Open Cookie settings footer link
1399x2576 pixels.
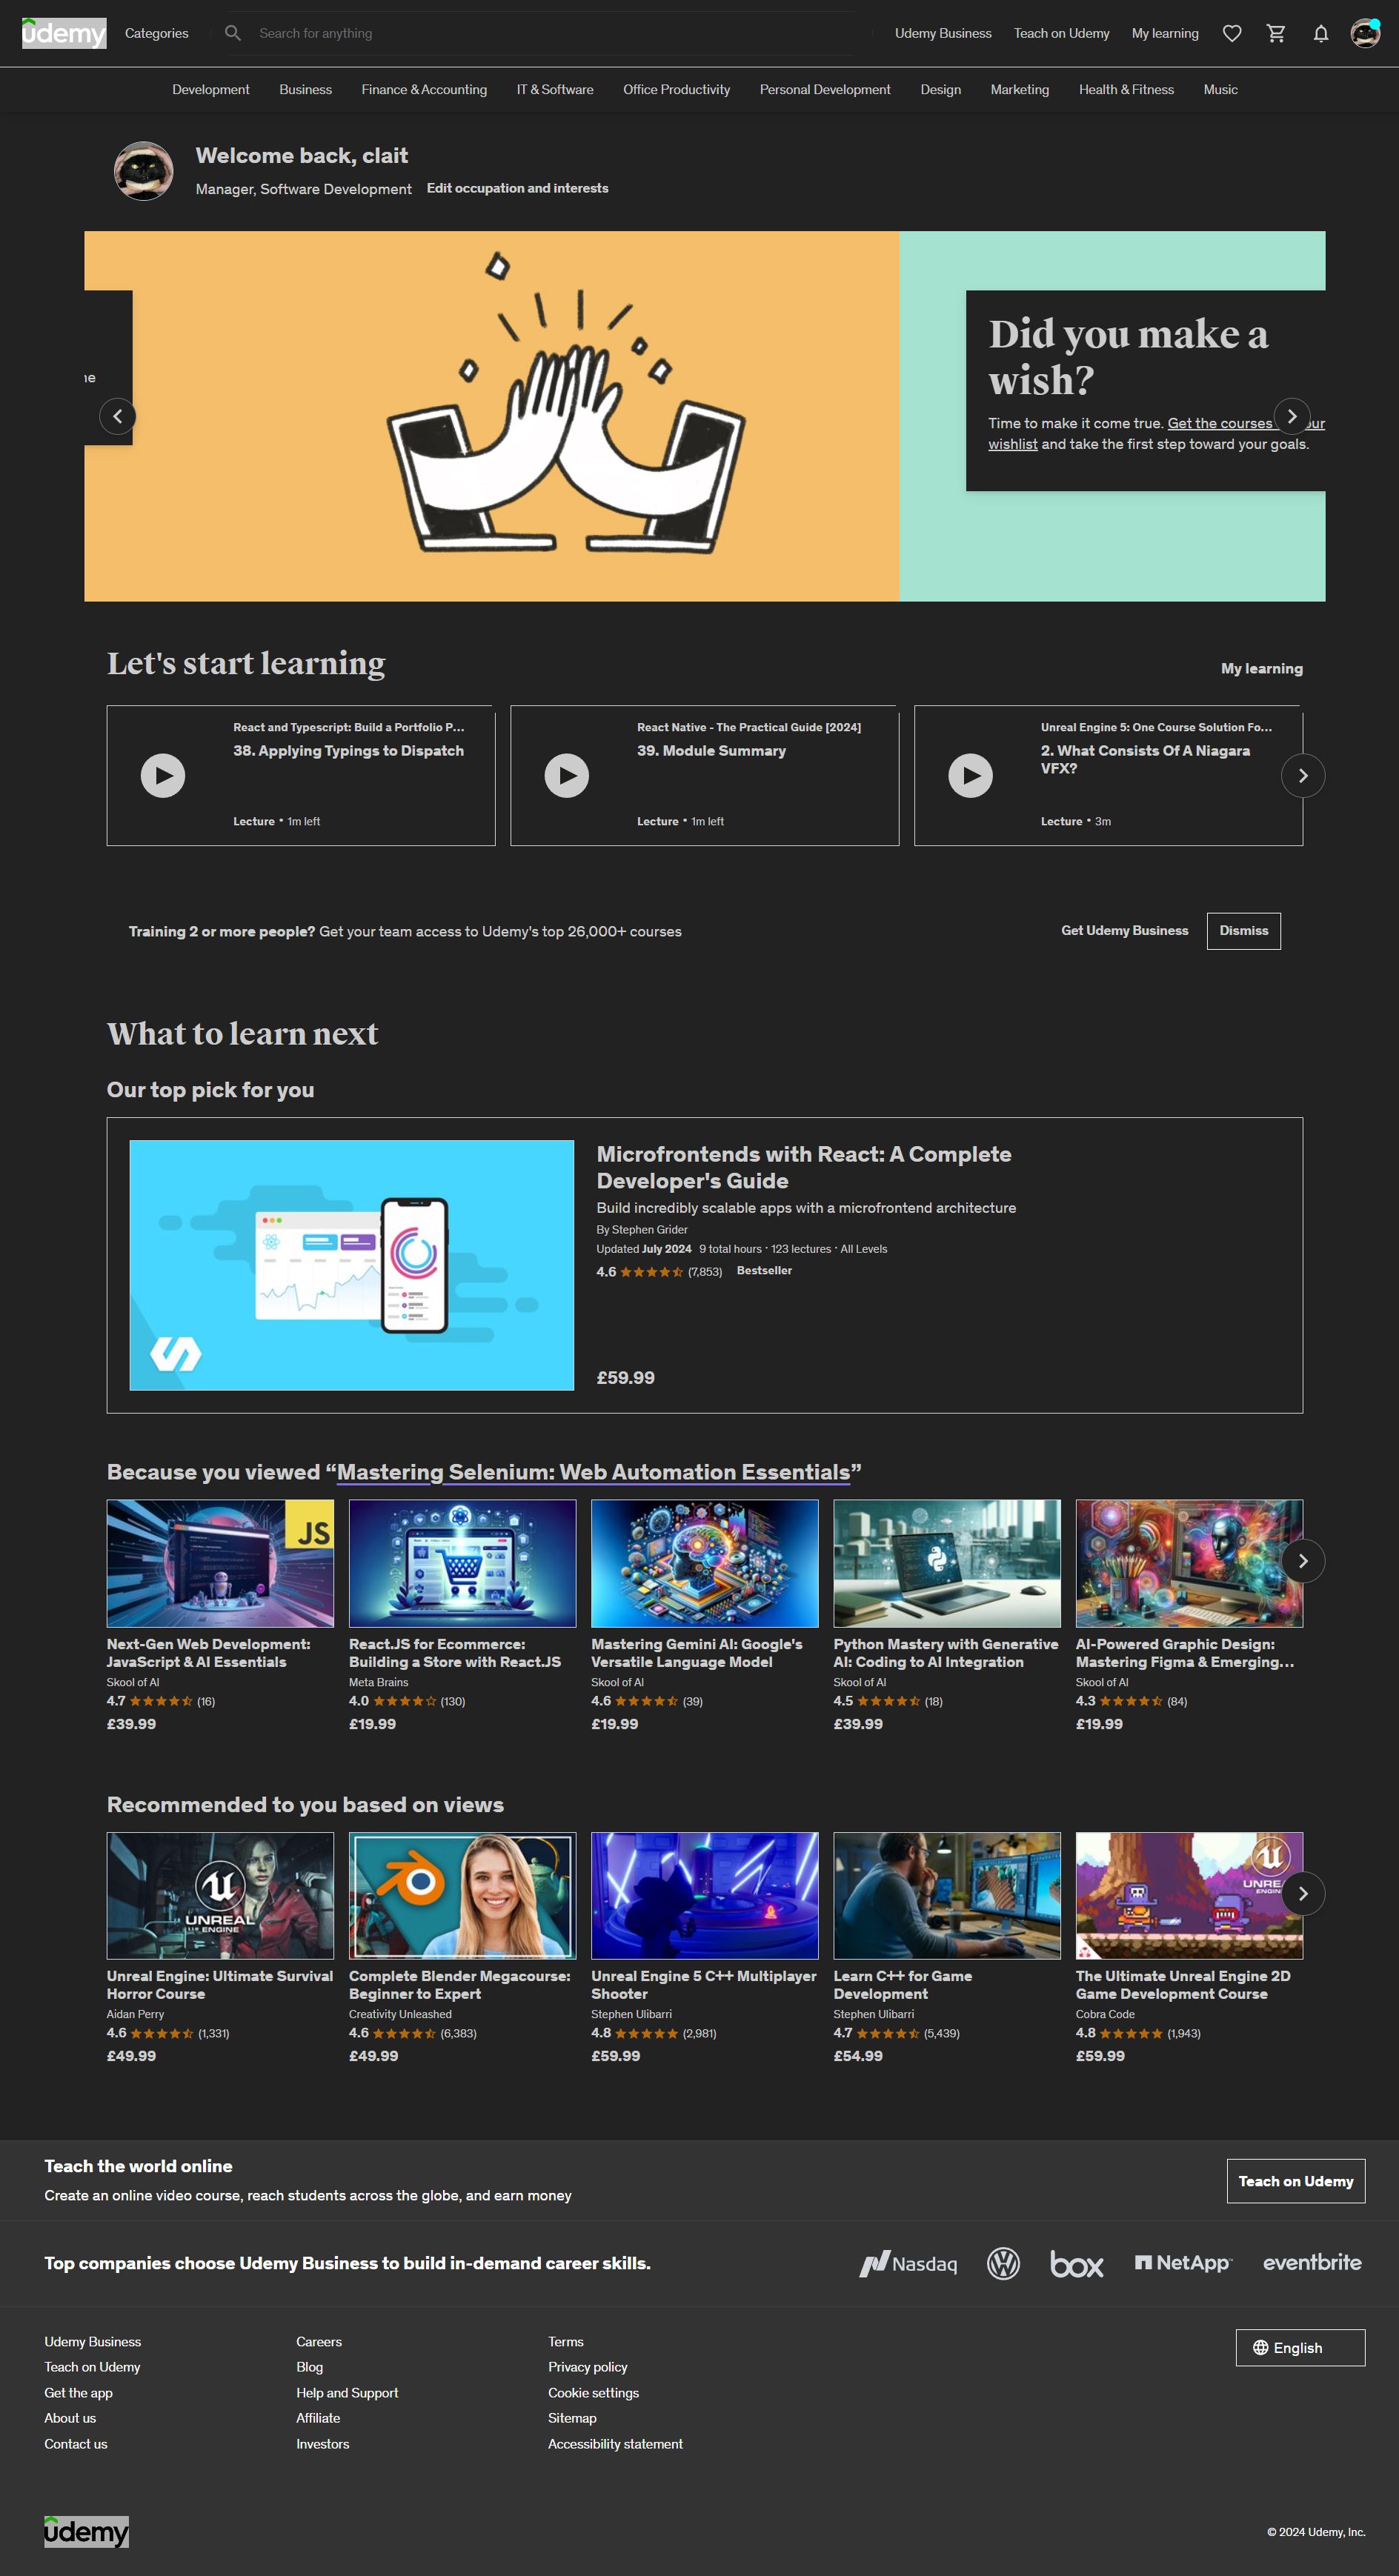coord(593,2392)
